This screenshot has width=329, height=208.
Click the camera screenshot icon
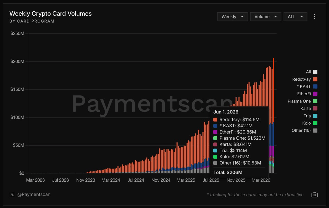coord(315,195)
